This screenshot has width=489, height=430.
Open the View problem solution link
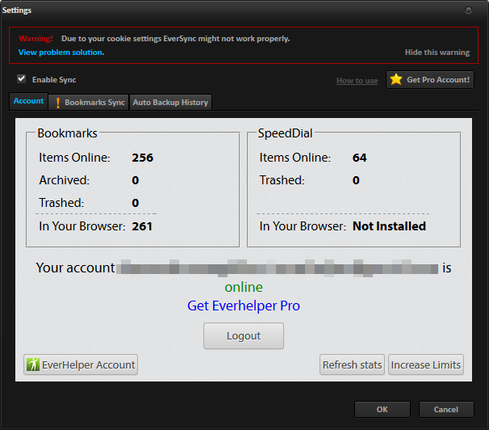click(61, 53)
